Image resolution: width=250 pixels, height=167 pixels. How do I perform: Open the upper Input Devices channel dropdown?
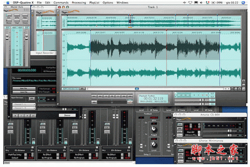coord(24,104)
